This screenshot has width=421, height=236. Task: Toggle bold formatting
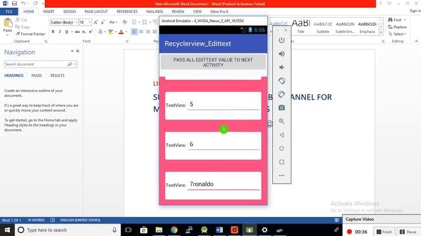click(x=53, y=32)
